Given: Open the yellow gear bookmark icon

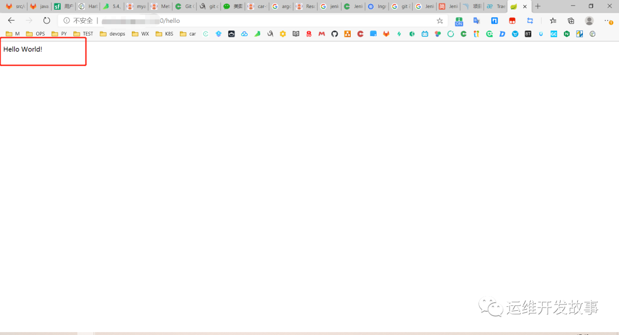Looking at the screenshot, I should click(283, 34).
